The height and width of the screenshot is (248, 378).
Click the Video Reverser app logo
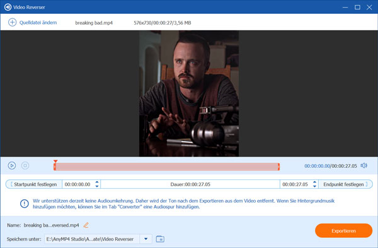(8, 7)
